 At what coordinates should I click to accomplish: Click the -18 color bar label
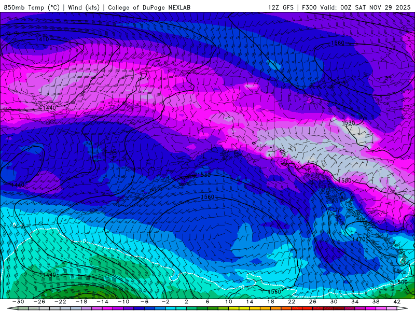coord(81,302)
